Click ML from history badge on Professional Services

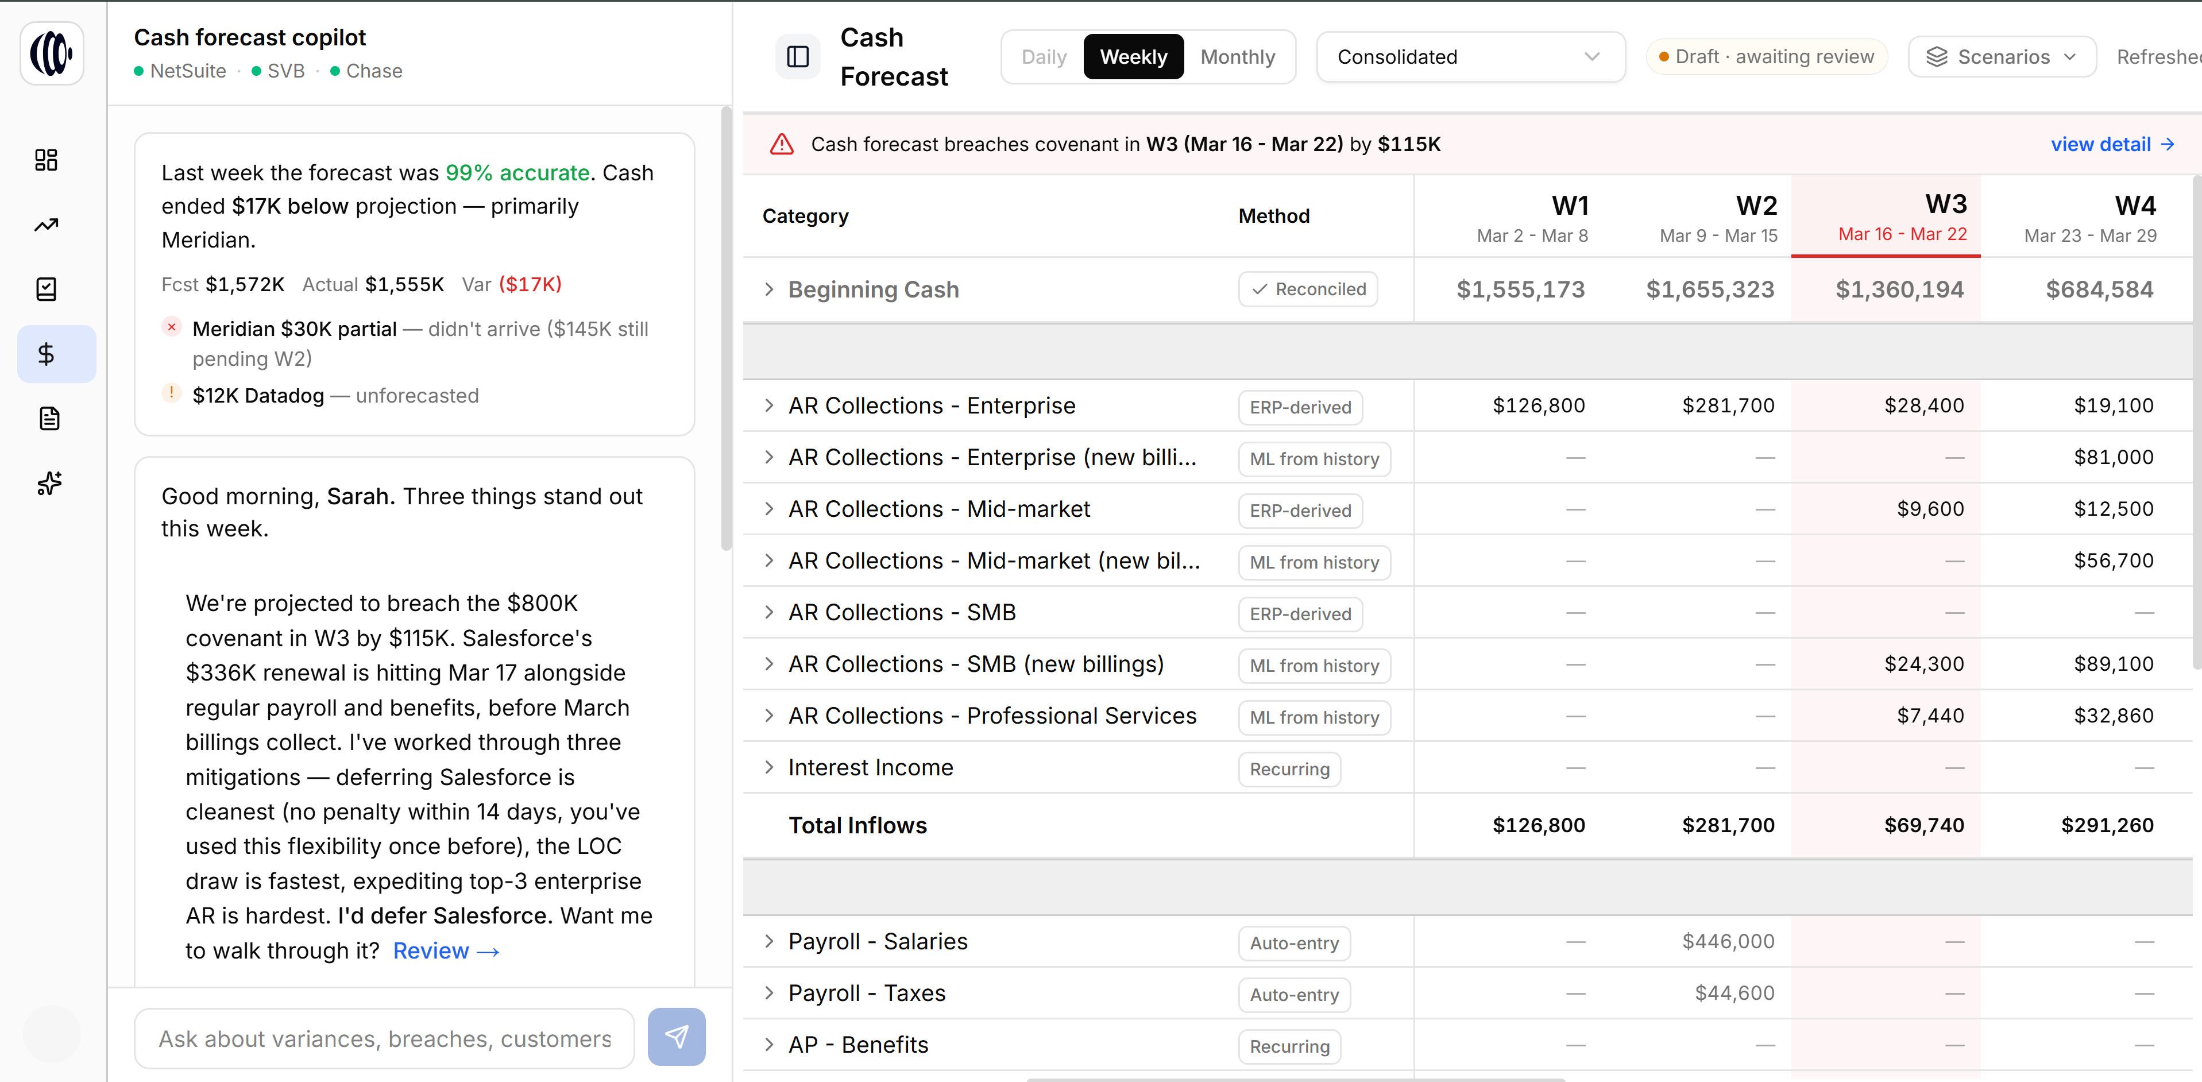[1314, 718]
